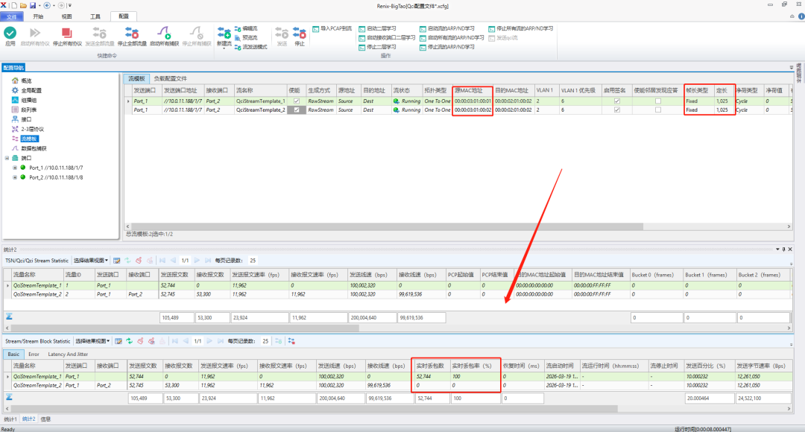
Task: Click the save disk icon in title bar
Action: pyautogui.click(x=33, y=5)
